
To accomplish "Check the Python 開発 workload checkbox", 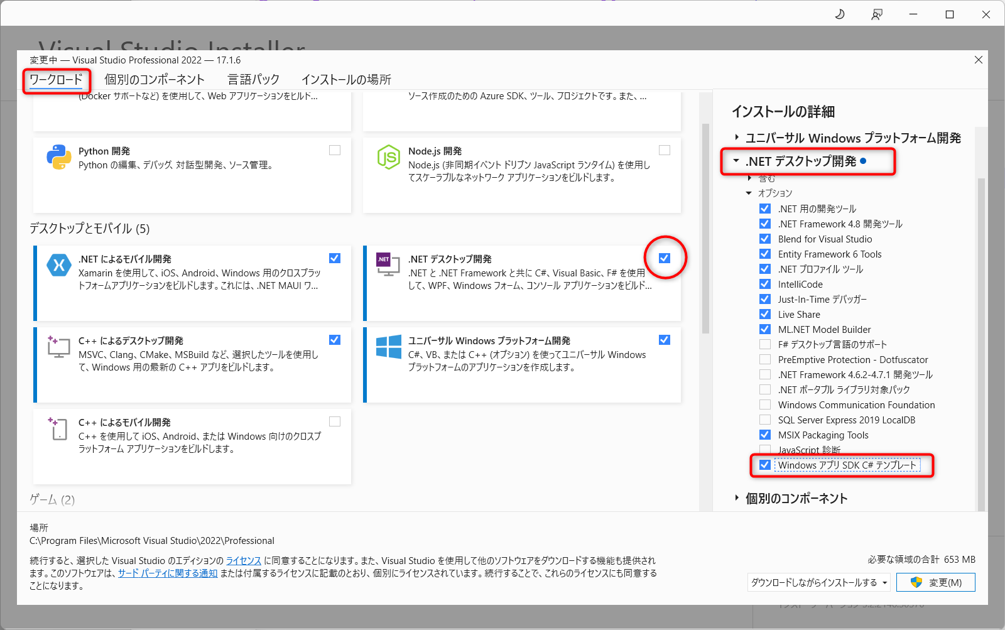I will pyautogui.click(x=335, y=150).
